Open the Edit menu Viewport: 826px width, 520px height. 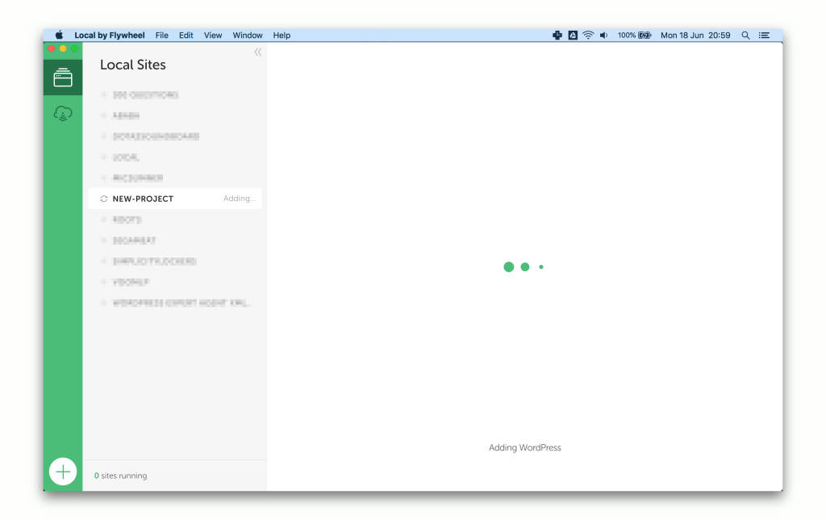tap(186, 36)
